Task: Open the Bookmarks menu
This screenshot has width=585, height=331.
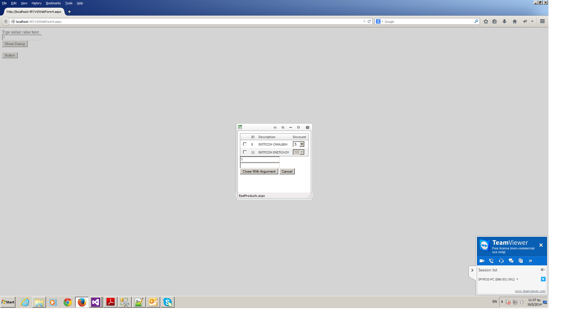Action: 53,3
